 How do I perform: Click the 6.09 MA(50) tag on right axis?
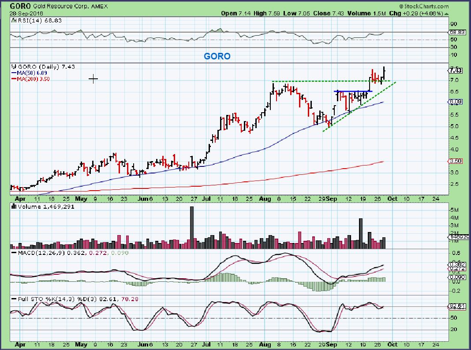pos(456,102)
